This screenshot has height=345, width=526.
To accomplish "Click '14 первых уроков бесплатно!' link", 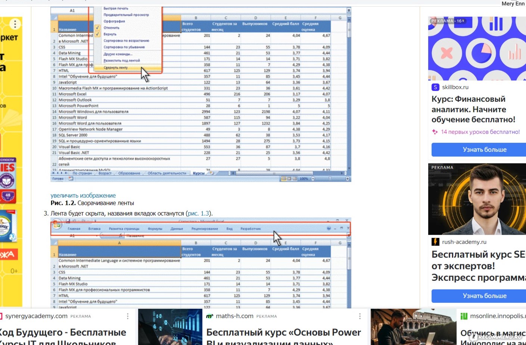I will click(480, 132).
